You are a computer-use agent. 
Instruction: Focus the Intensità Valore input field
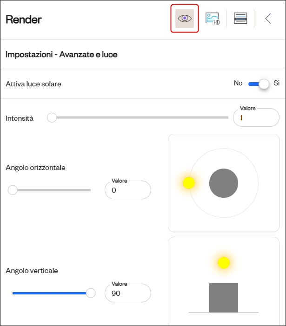click(x=256, y=117)
